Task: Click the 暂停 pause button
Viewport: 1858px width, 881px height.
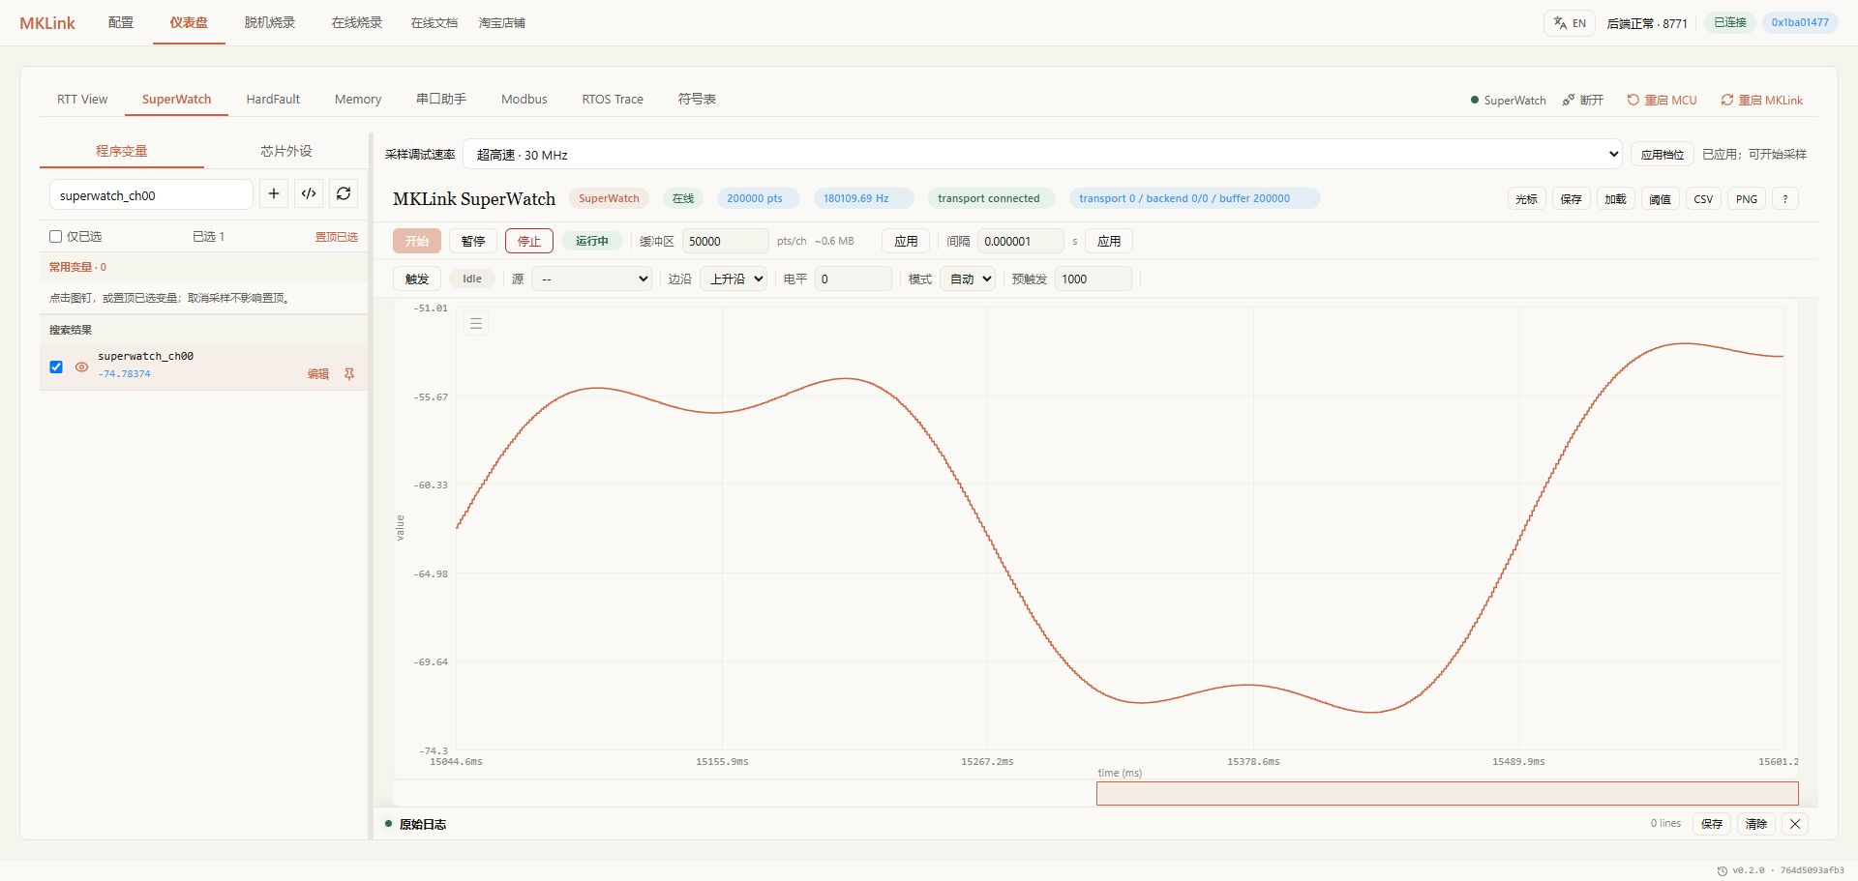Action: coord(473,241)
